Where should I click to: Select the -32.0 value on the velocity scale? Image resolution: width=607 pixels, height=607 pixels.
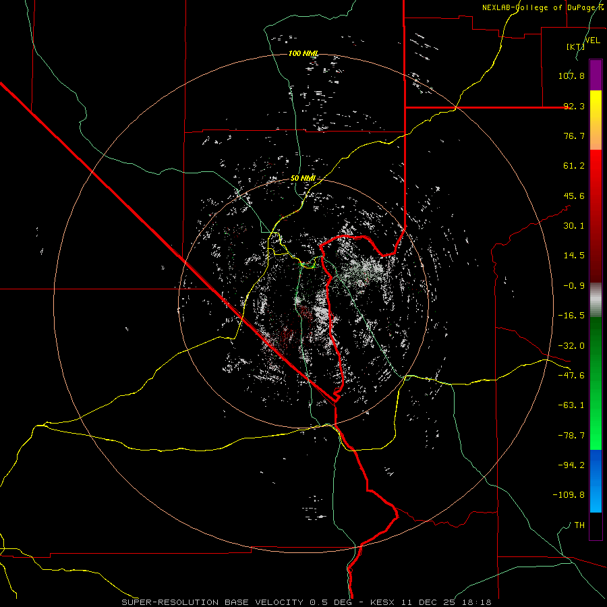coord(571,346)
